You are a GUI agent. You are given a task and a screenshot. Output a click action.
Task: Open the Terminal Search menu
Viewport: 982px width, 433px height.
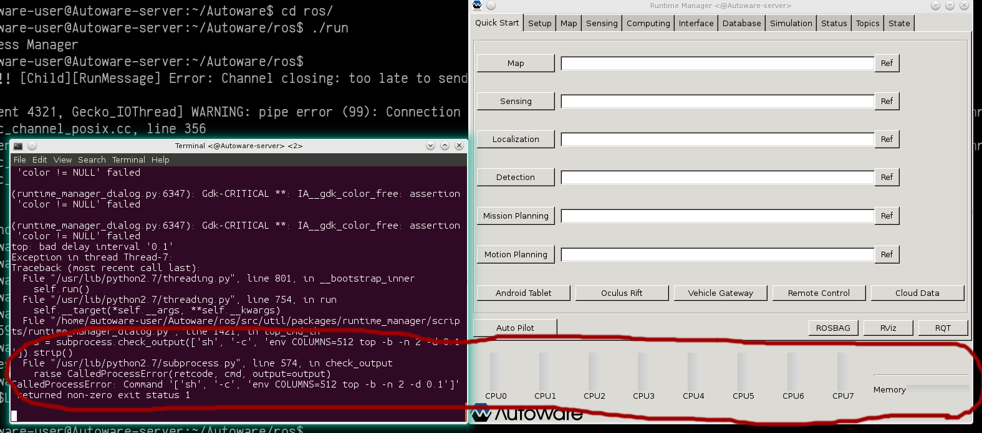(92, 160)
